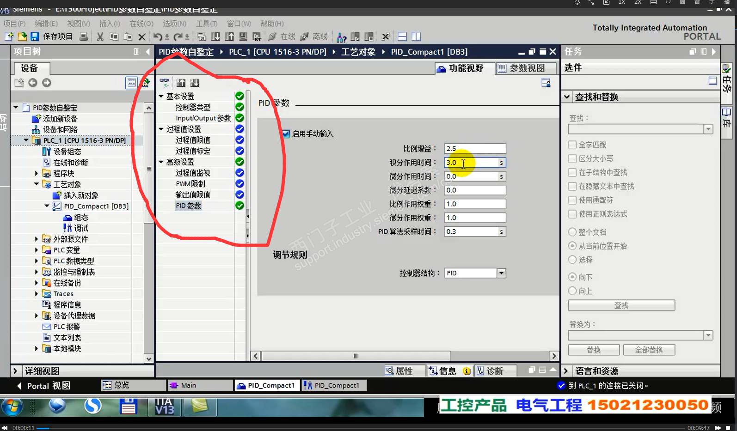Upload from device using toolbar icon
Image resolution: width=737 pixels, height=431 pixels.
[x=229, y=36]
